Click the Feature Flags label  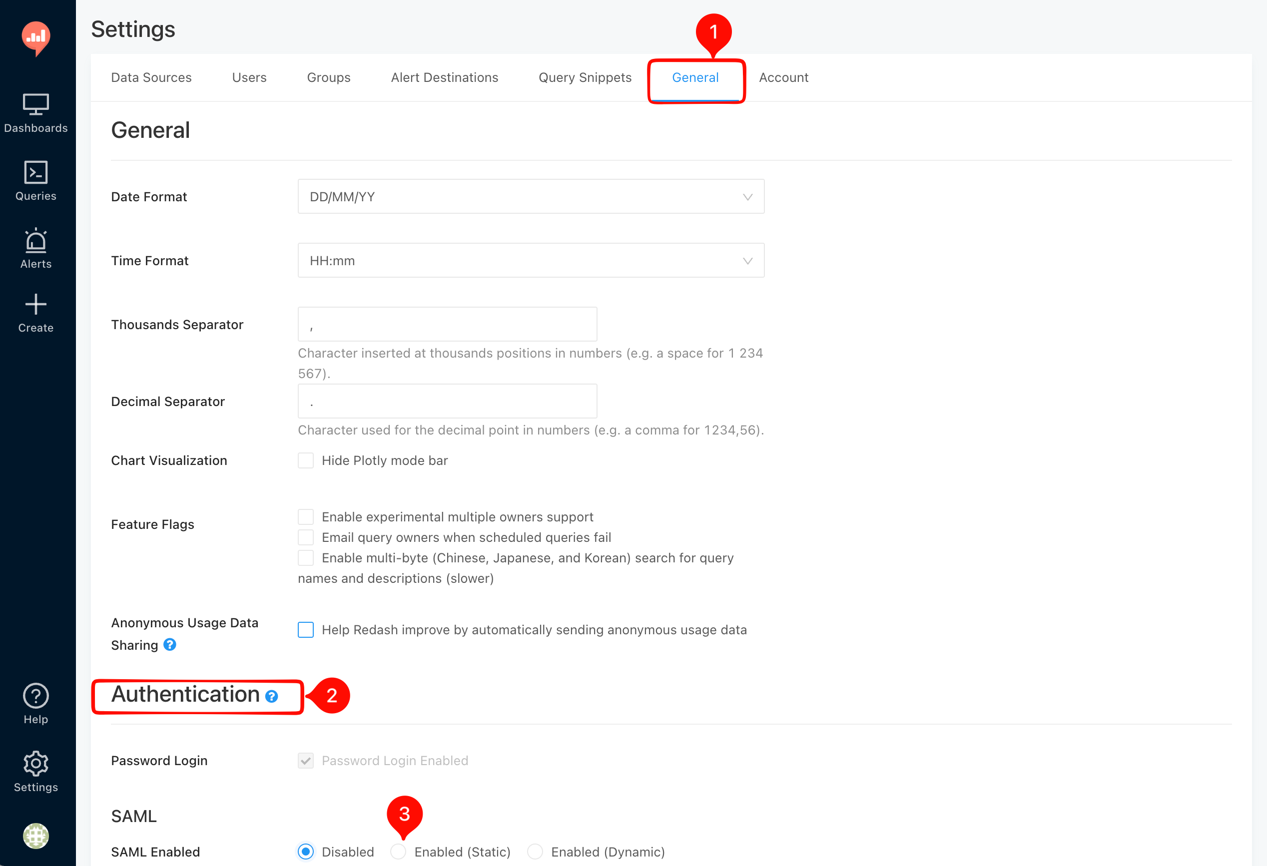point(153,524)
